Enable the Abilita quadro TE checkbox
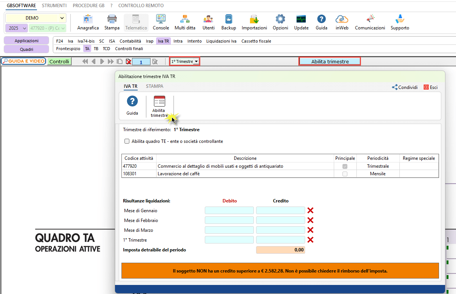Screen dimensions: 456x294 pyautogui.click(x=127, y=141)
